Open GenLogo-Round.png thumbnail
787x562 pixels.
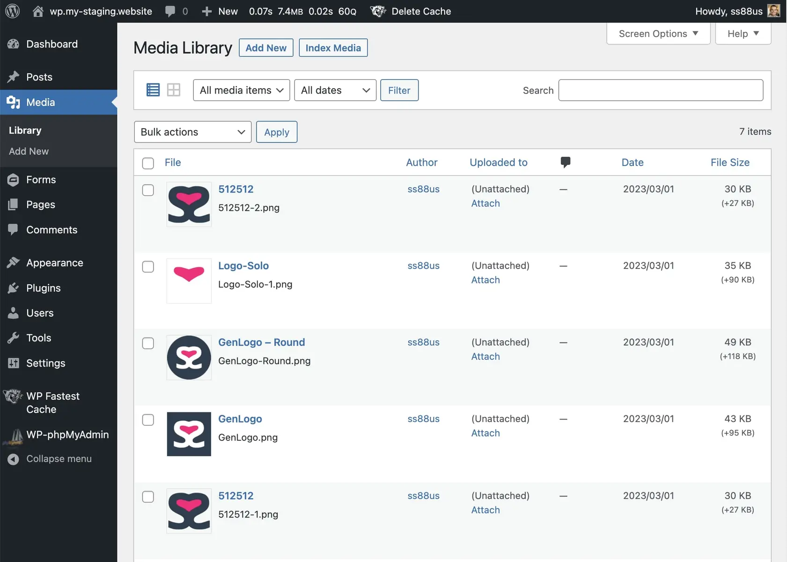tap(189, 357)
